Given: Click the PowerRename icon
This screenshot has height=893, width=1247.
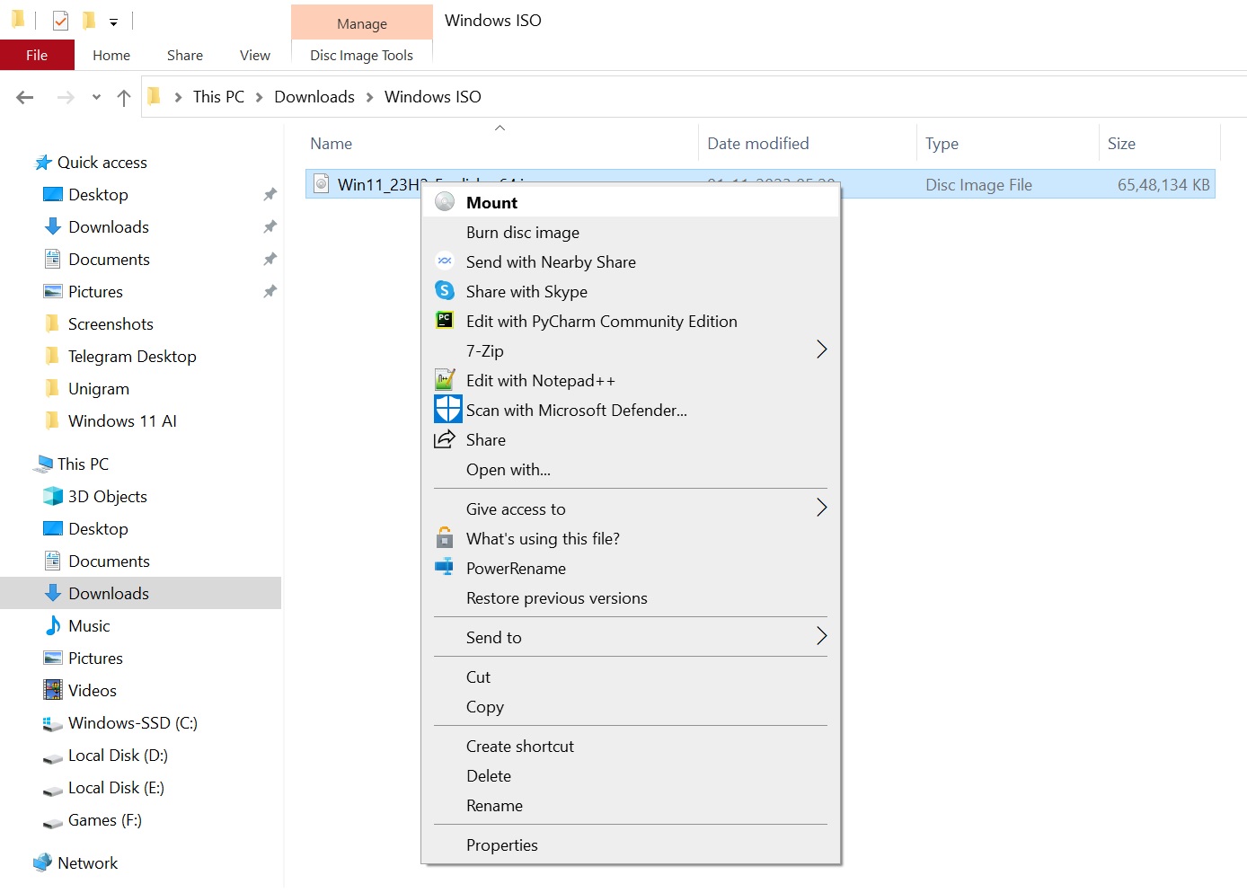Looking at the screenshot, I should 445,568.
